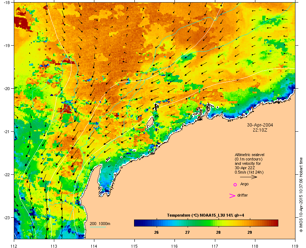Select the '22:10Z' time label
The width and height of the screenshot is (306, 248).
click(x=260, y=130)
